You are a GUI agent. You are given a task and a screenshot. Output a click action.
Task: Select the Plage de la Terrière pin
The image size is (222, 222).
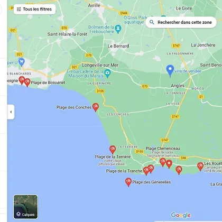point(113,150)
